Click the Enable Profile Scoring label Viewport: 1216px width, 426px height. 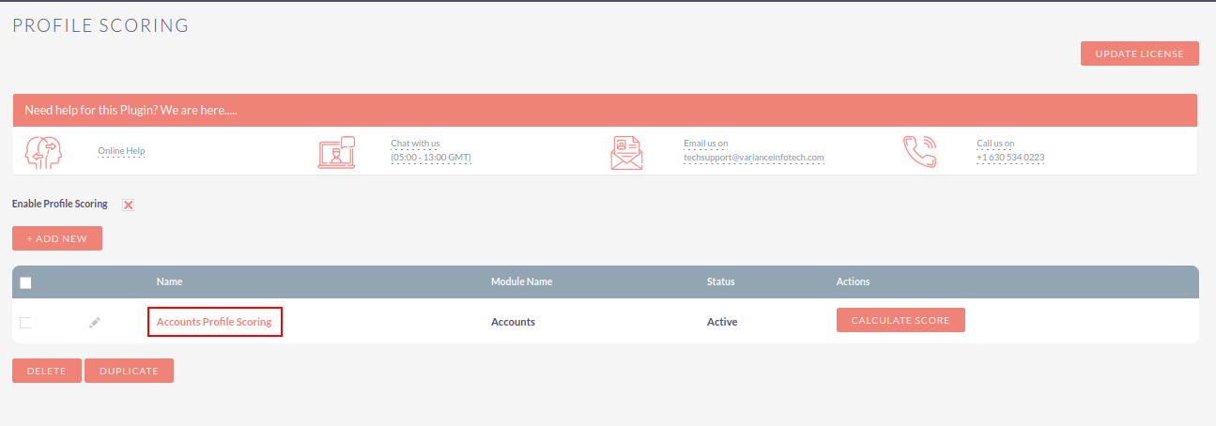60,204
